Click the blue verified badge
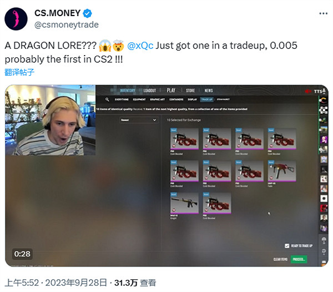Viewport: 333px width, 292px height. (x=87, y=13)
